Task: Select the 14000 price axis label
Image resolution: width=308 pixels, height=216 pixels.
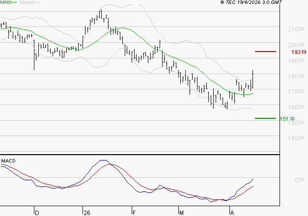Action: [x=296, y=138]
